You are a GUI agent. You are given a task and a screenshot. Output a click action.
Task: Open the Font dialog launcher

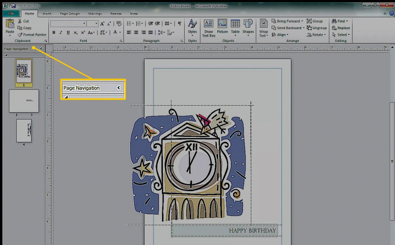tap(121, 41)
